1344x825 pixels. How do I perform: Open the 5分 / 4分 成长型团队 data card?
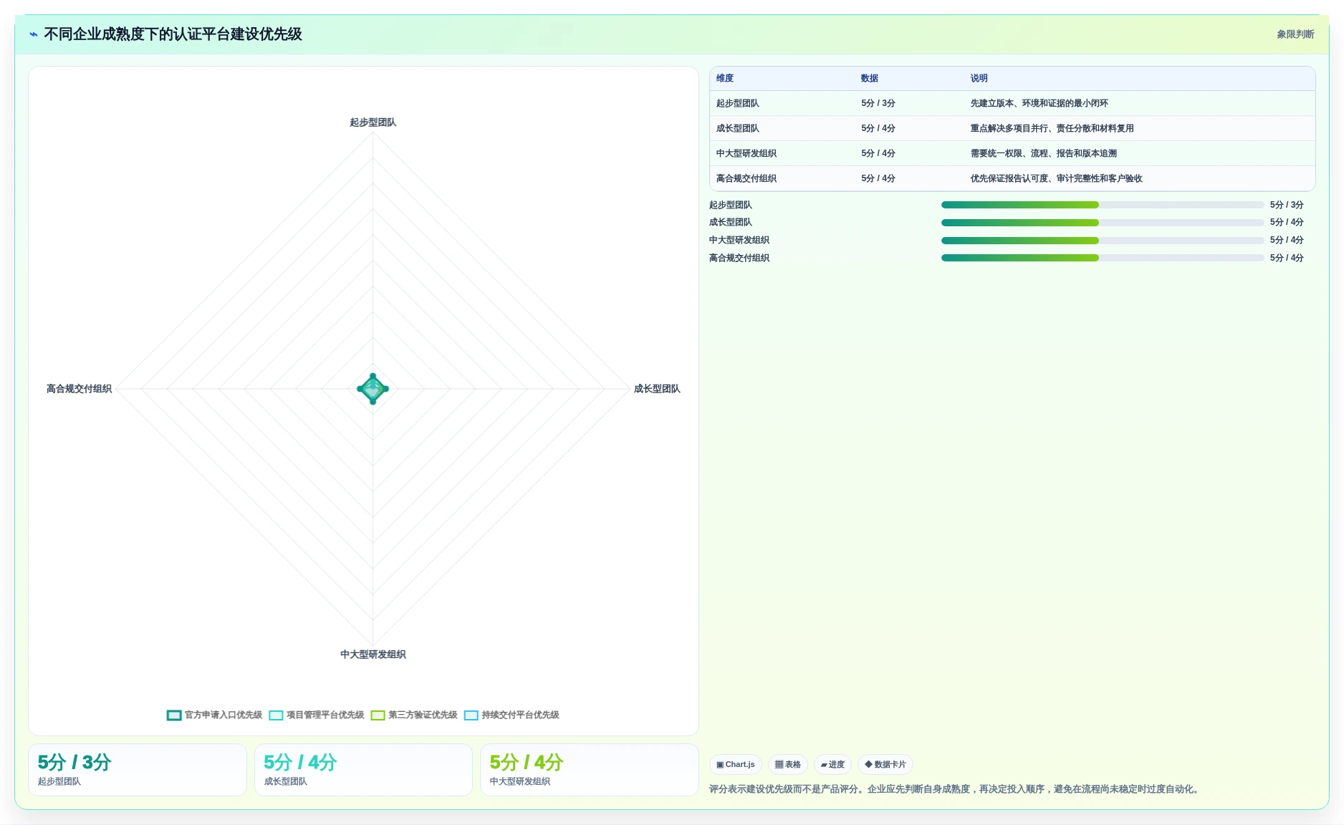[x=363, y=770]
